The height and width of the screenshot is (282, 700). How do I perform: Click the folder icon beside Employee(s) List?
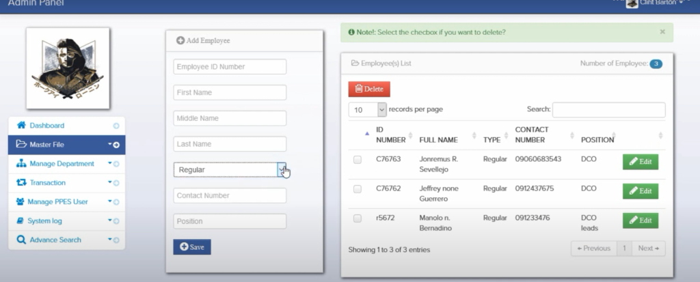(x=355, y=64)
